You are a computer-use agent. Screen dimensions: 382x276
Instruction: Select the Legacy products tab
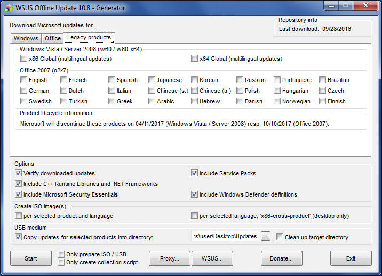point(89,37)
